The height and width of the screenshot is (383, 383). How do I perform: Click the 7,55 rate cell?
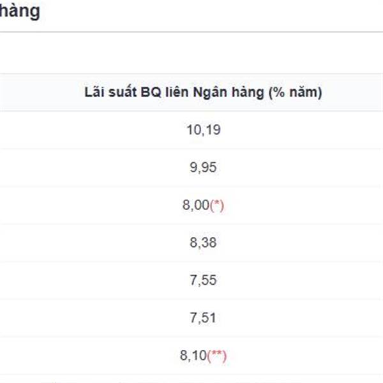[x=203, y=281]
